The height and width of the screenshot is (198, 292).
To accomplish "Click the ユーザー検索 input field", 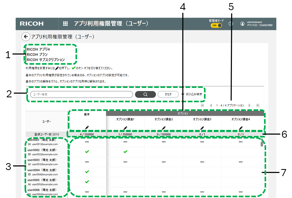I will point(81,94).
